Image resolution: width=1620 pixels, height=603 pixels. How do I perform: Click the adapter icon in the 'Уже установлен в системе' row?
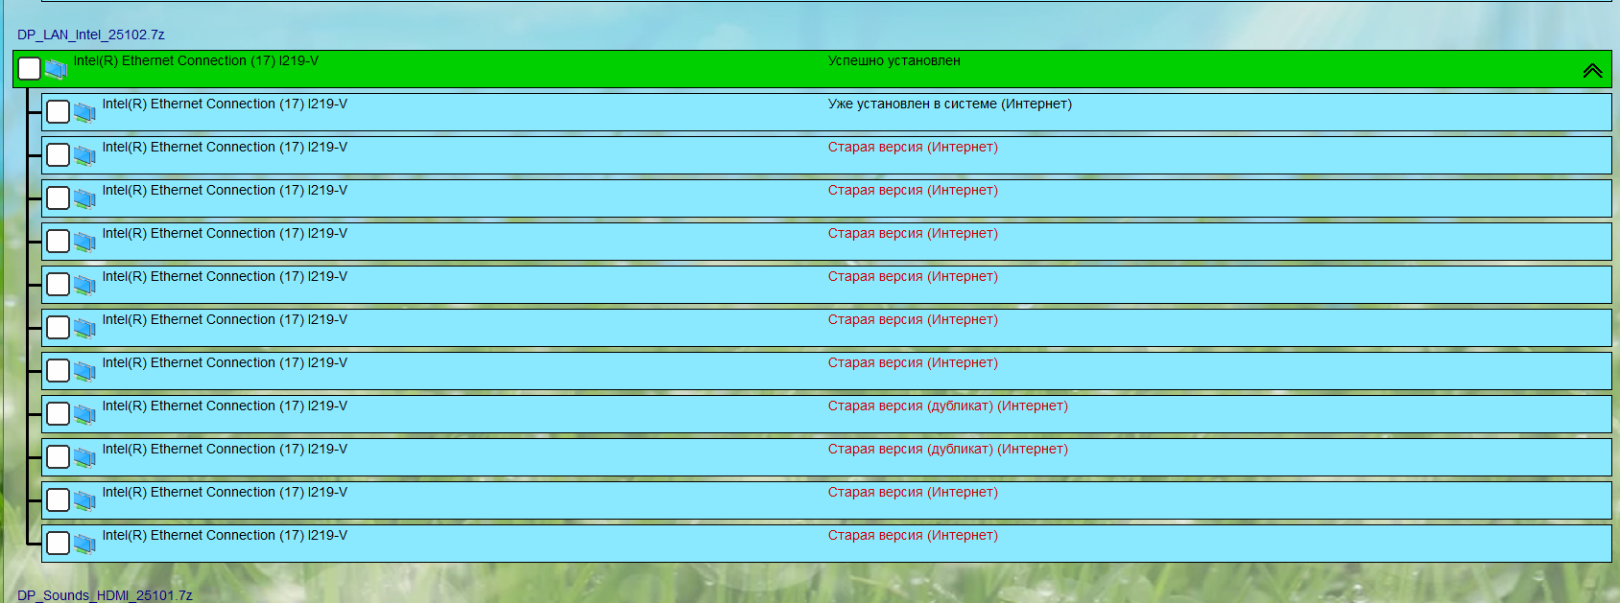(x=84, y=112)
